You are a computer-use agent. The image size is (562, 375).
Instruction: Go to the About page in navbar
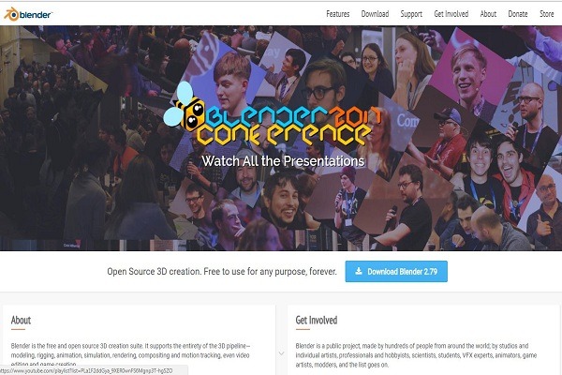click(488, 14)
